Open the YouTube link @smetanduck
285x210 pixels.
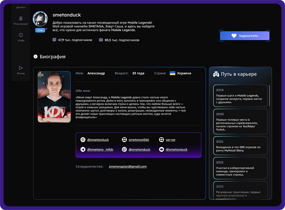coord(176,149)
